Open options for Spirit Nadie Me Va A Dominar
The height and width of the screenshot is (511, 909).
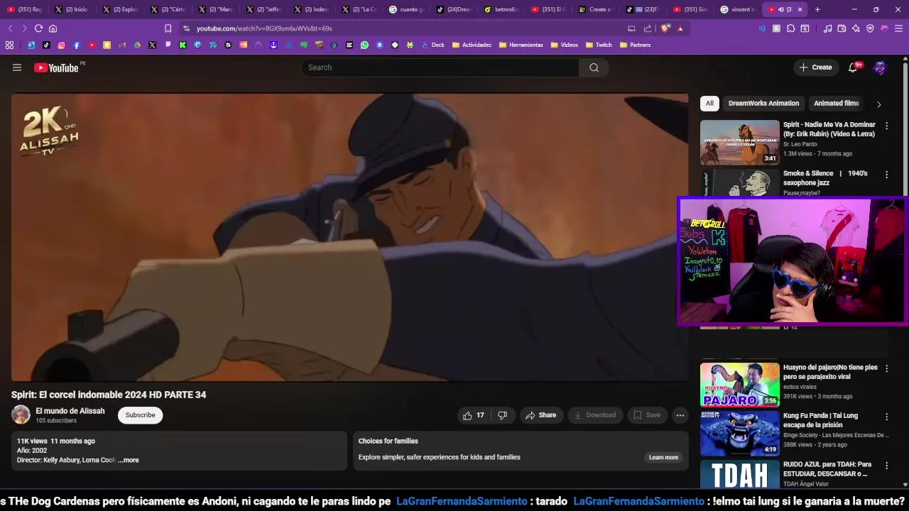pyautogui.click(x=886, y=126)
